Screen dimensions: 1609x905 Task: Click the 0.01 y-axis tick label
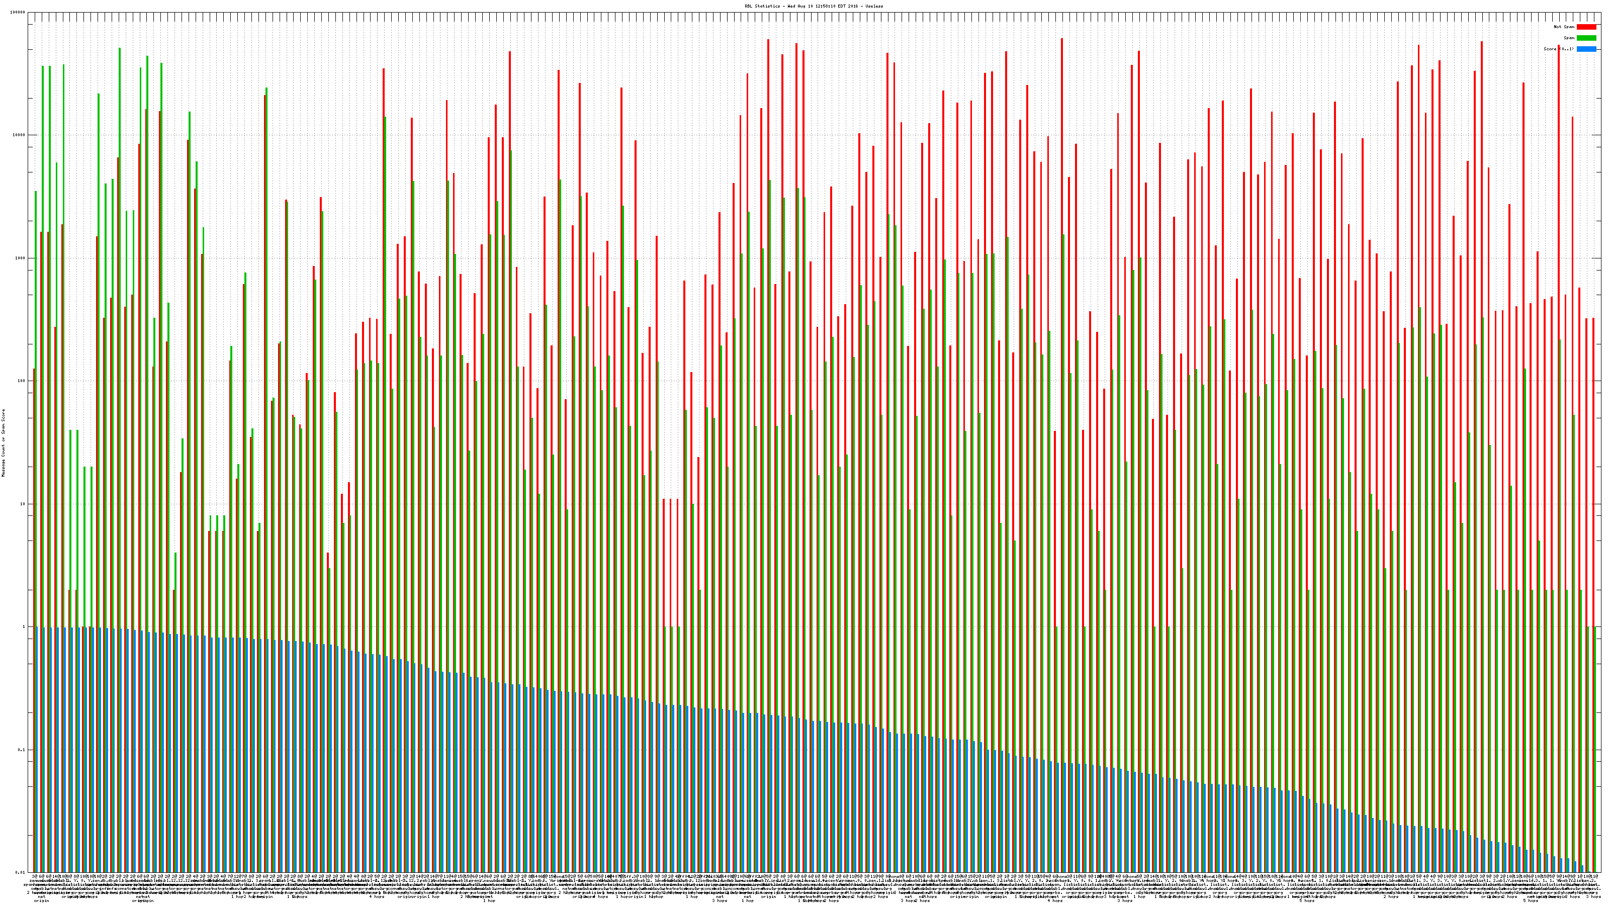[21, 872]
